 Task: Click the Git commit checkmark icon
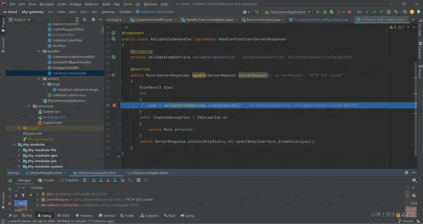[x=374, y=12]
